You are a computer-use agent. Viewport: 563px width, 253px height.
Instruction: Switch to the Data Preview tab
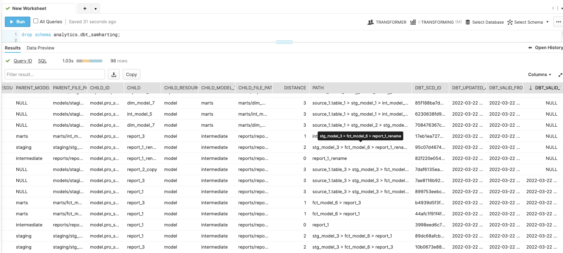coord(40,48)
